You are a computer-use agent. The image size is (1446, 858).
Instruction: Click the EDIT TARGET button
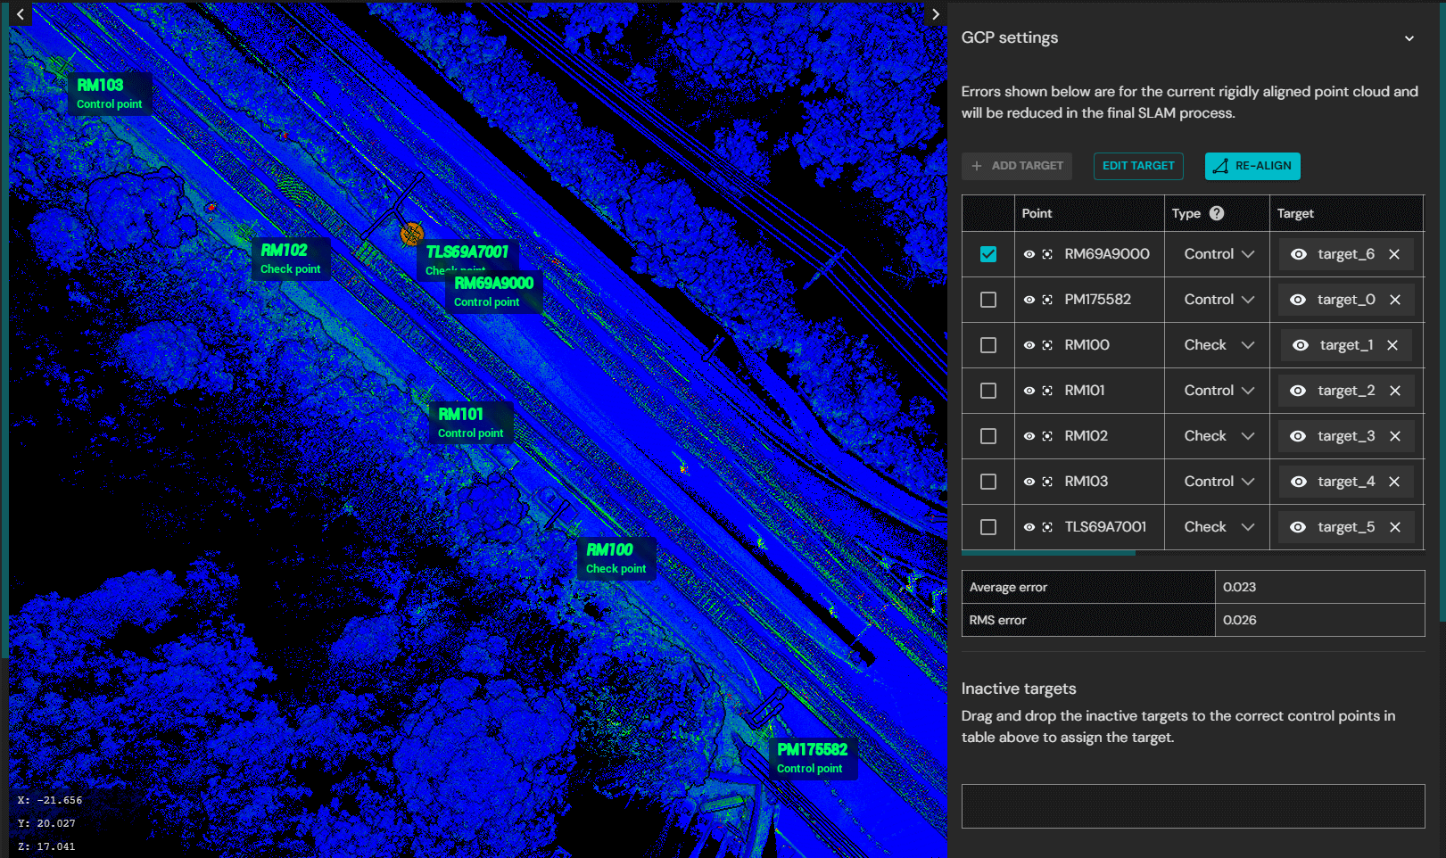1138,166
